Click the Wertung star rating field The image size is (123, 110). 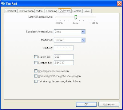64,48
